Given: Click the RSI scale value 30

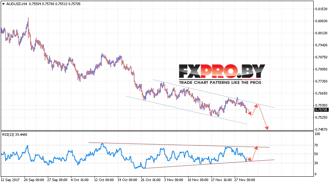Looking at the screenshot, I should [317, 163].
